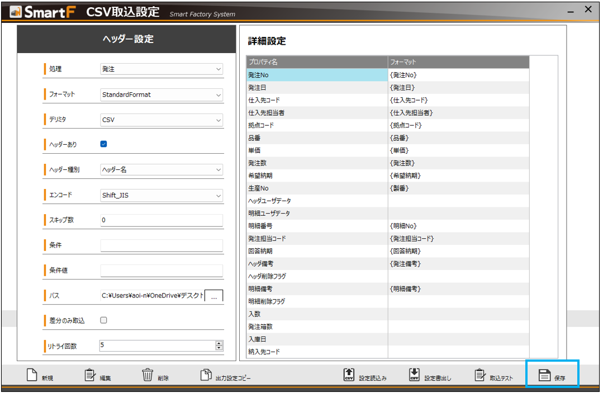Open the 処理 dropdown showing 発注
This screenshot has height=393, width=603.
[x=162, y=69]
